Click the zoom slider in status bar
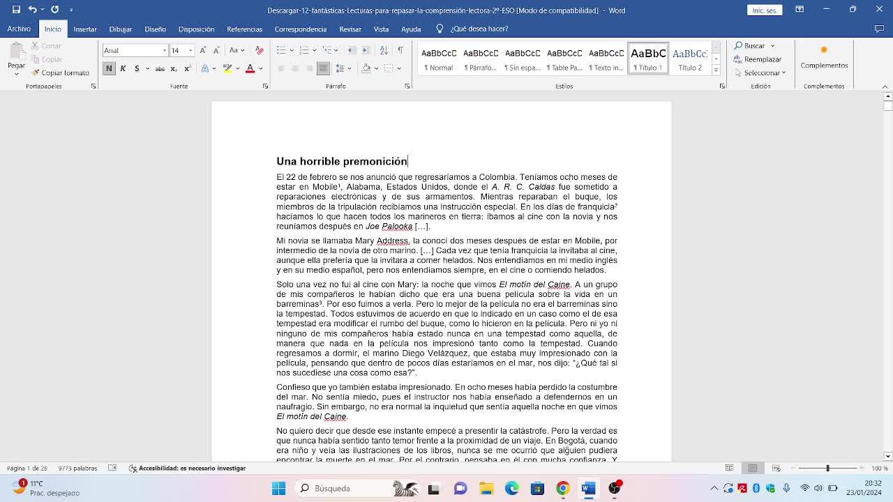The height and width of the screenshot is (502, 893). pos(827,468)
